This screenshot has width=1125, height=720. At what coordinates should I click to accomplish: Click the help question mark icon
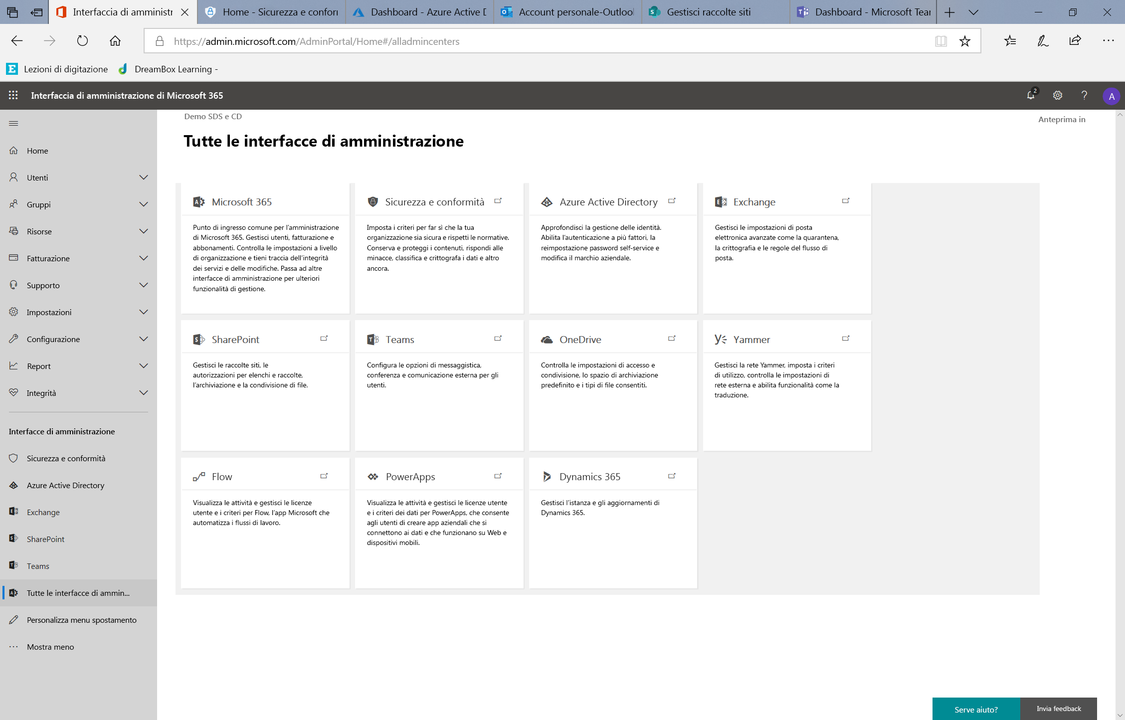click(x=1084, y=95)
